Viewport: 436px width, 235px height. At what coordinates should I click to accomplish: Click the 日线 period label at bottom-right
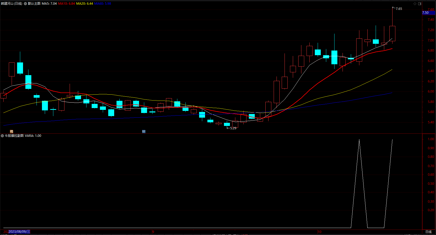(428, 232)
